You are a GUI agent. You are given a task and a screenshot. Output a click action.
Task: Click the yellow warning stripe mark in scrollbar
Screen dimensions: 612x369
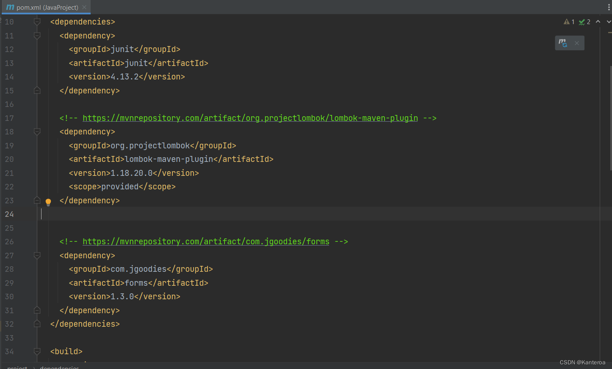tap(610, 33)
